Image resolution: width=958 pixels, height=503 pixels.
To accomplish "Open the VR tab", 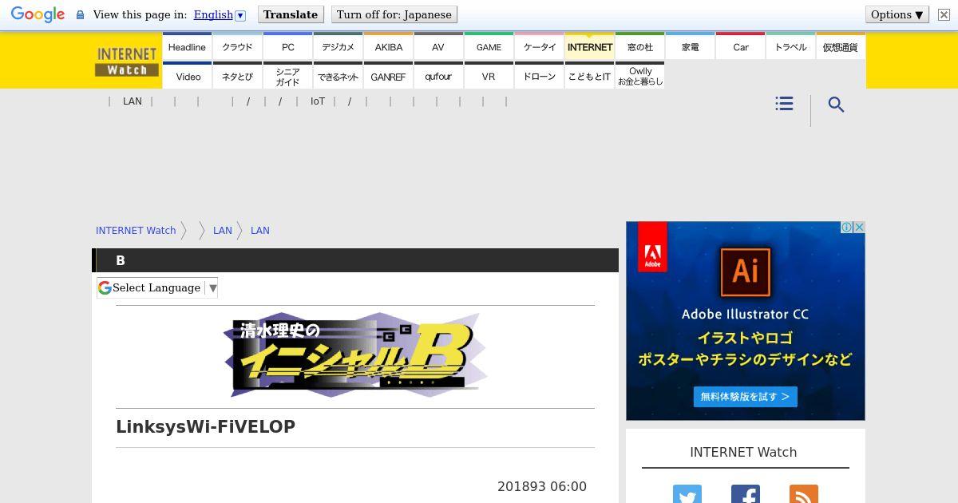I will tap(489, 76).
